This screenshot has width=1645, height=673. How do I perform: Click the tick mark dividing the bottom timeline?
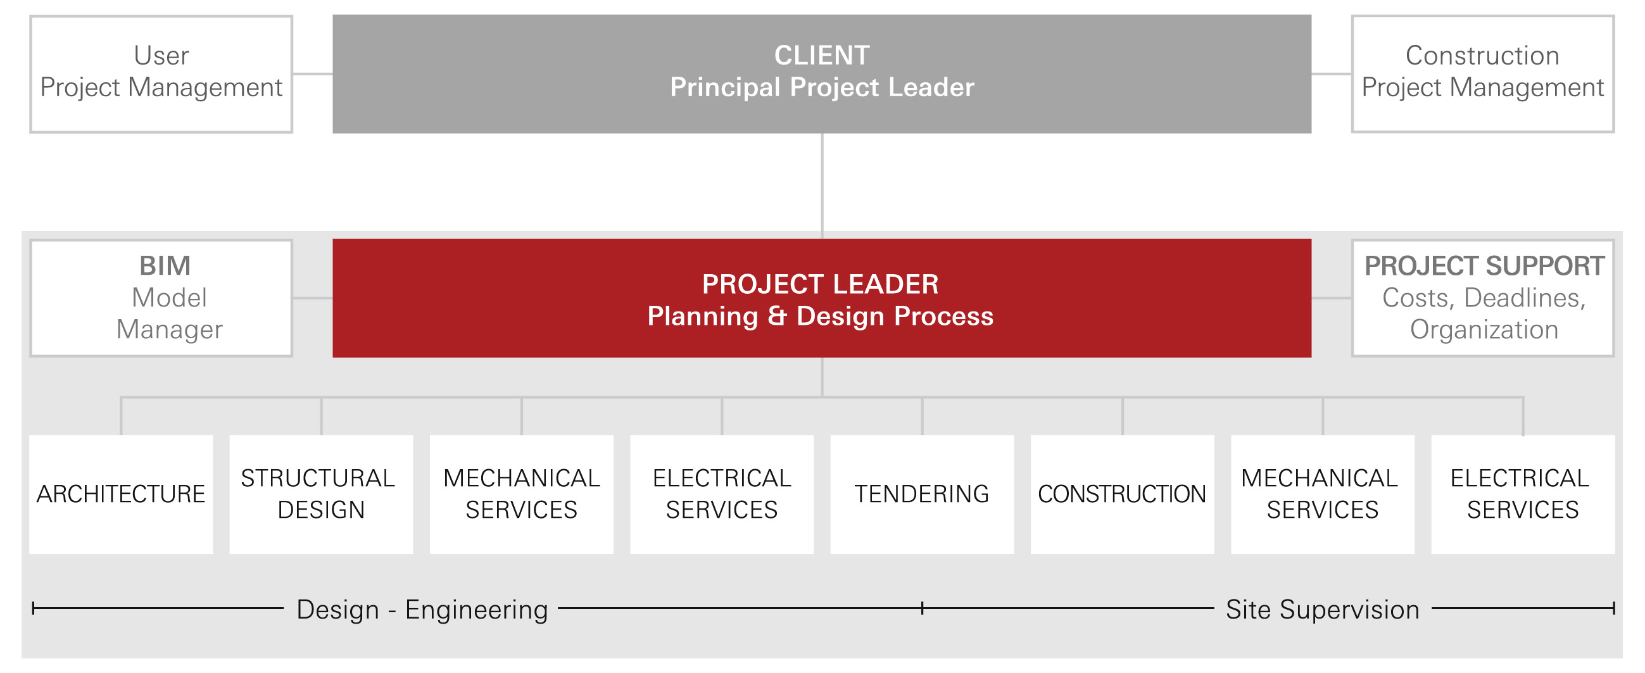(922, 608)
